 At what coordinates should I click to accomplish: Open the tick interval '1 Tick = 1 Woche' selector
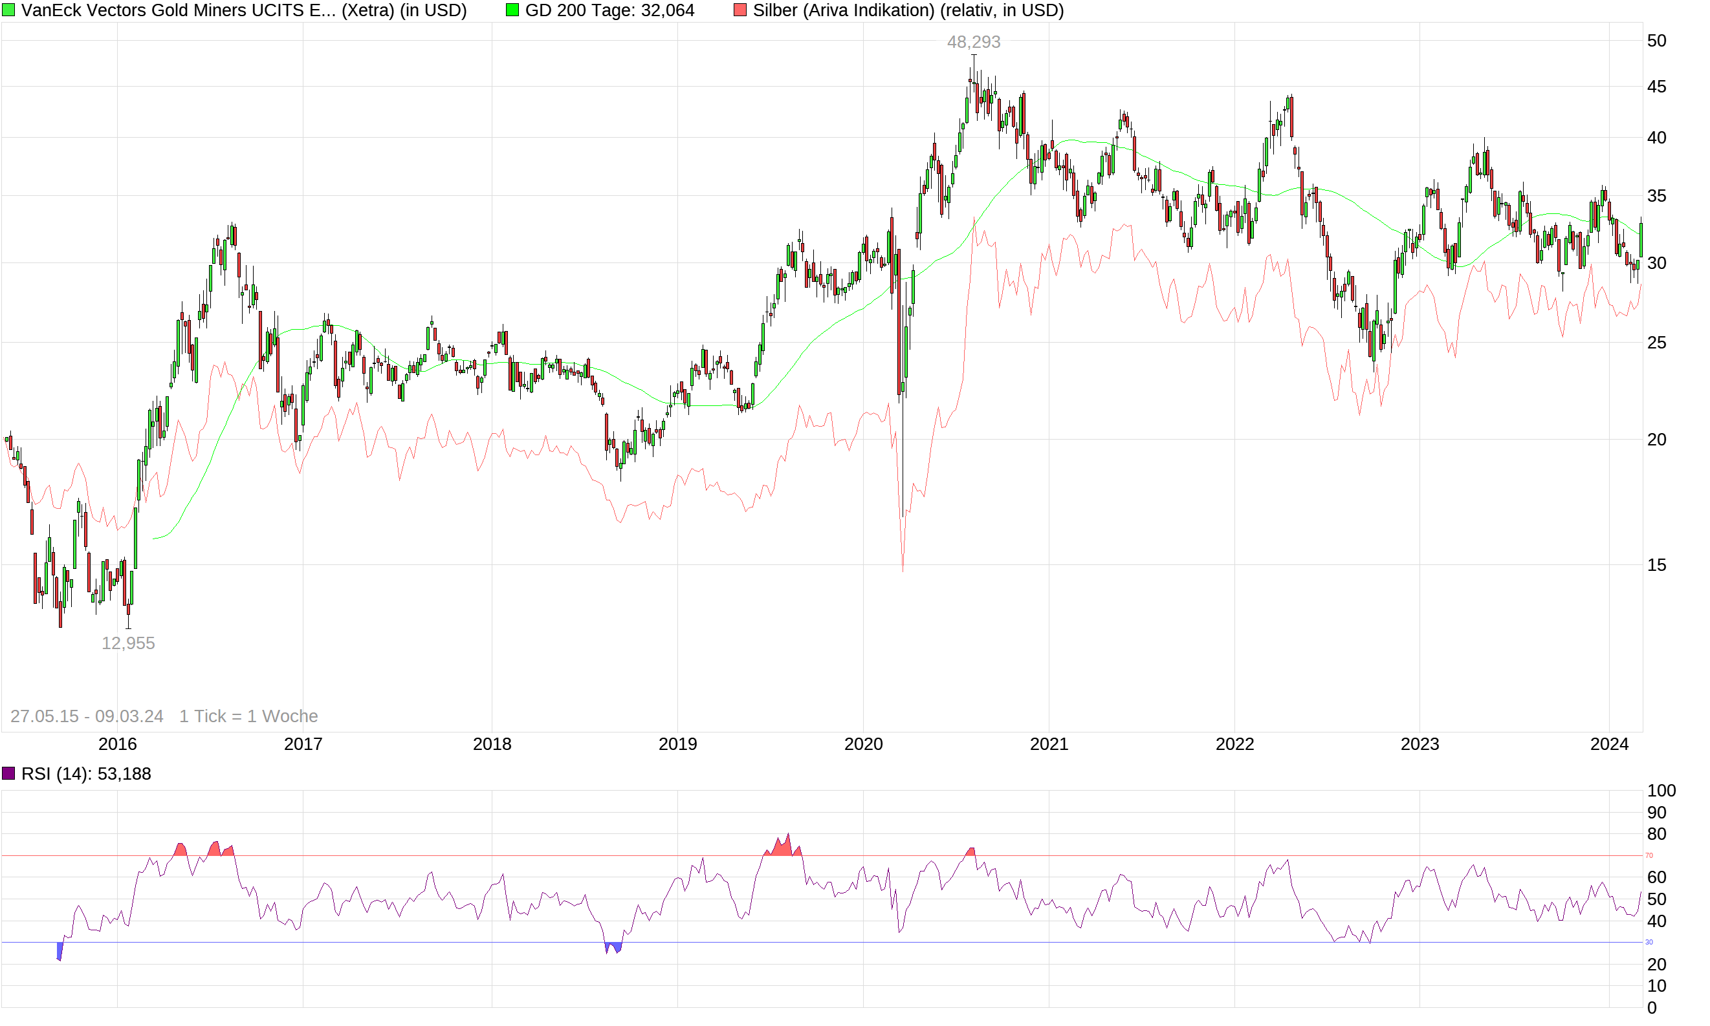[248, 716]
